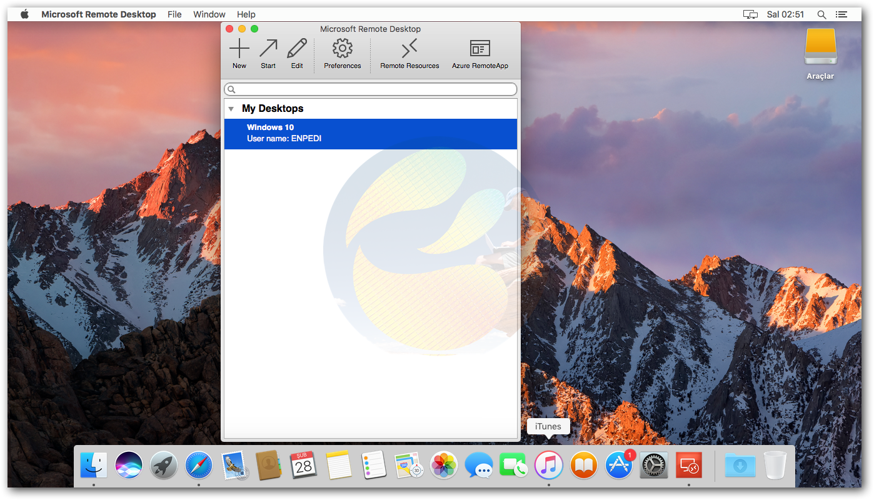The image size is (874, 500).
Task: Open Notes from the Dock
Action: [339, 466]
